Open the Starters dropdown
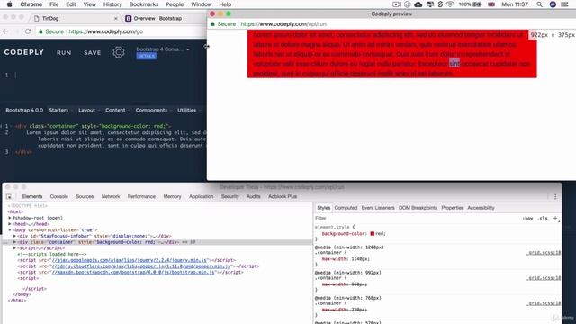Image resolution: width=576 pixels, height=324 pixels. (60, 110)
